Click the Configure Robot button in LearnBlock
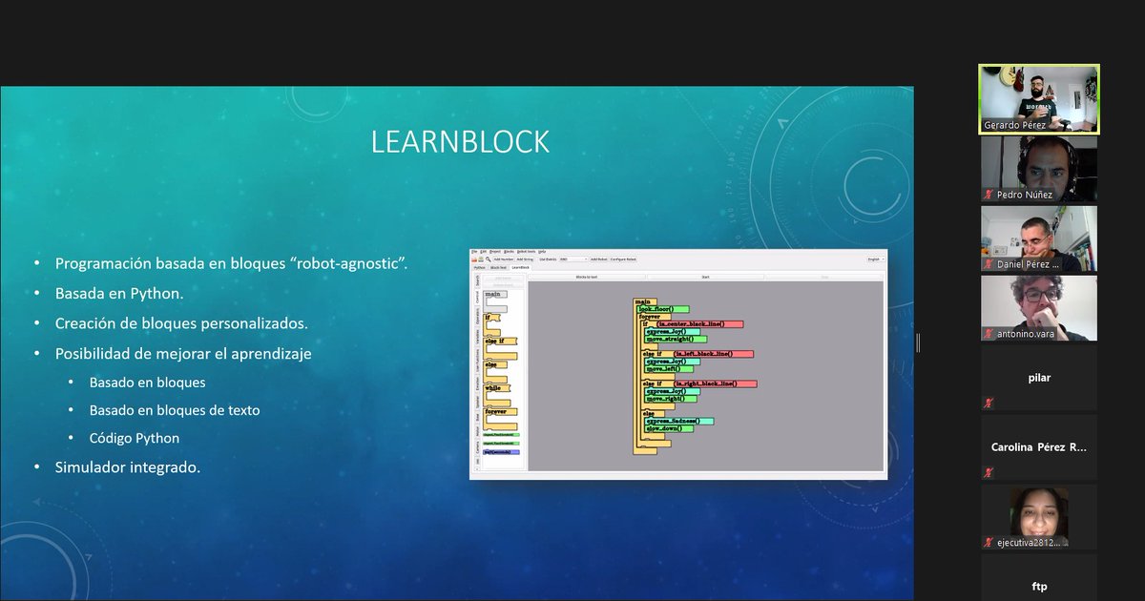The width and height of the screenshot is (1145, 601). pos(623,259)
